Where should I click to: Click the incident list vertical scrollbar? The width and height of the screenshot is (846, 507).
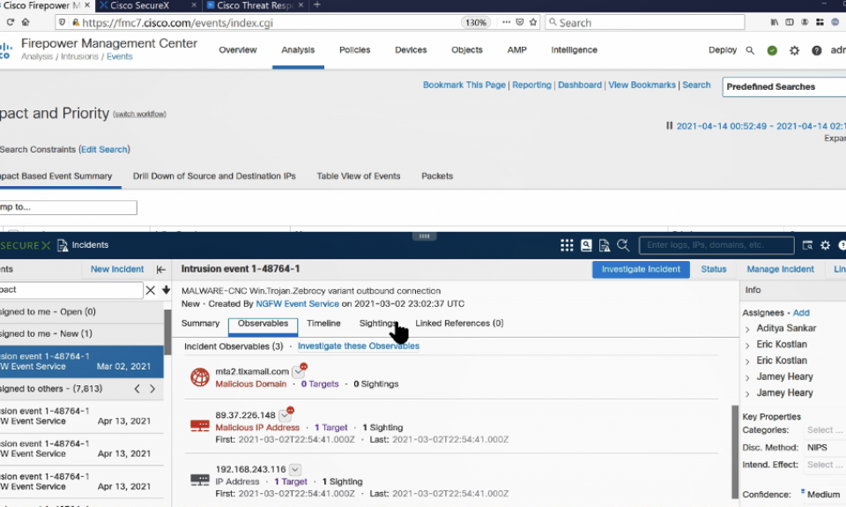click(x=167, y=332)
